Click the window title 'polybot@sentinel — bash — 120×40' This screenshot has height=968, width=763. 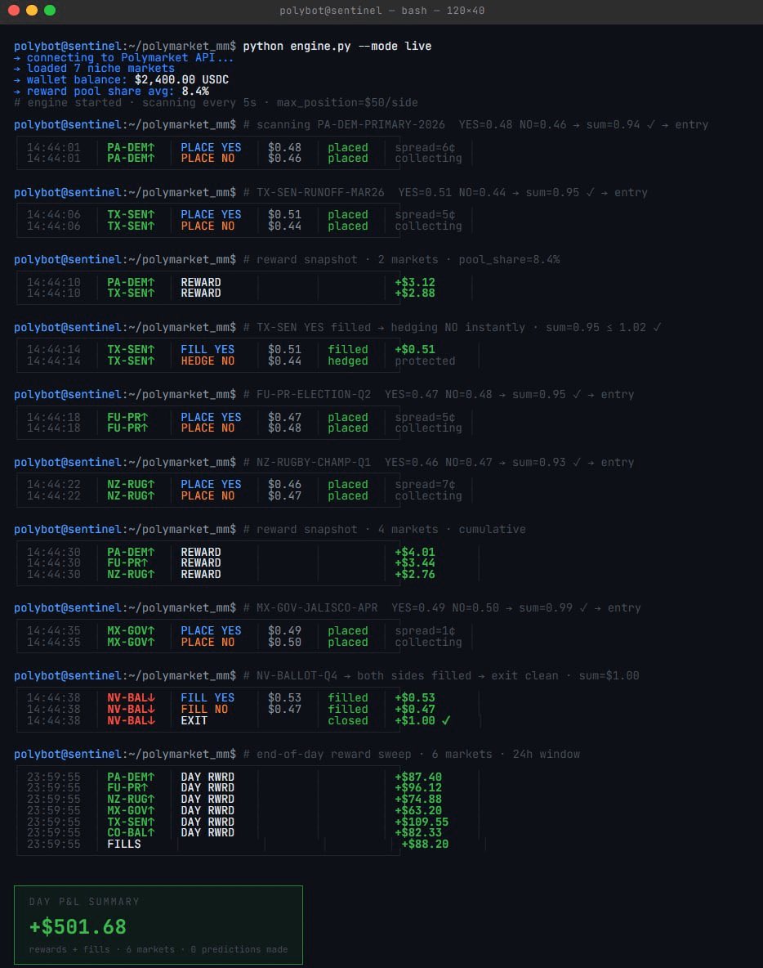tap(381, 11)
